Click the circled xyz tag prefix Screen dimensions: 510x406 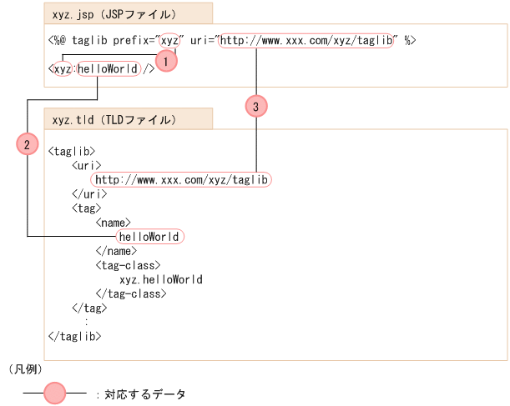click(61, 69)
